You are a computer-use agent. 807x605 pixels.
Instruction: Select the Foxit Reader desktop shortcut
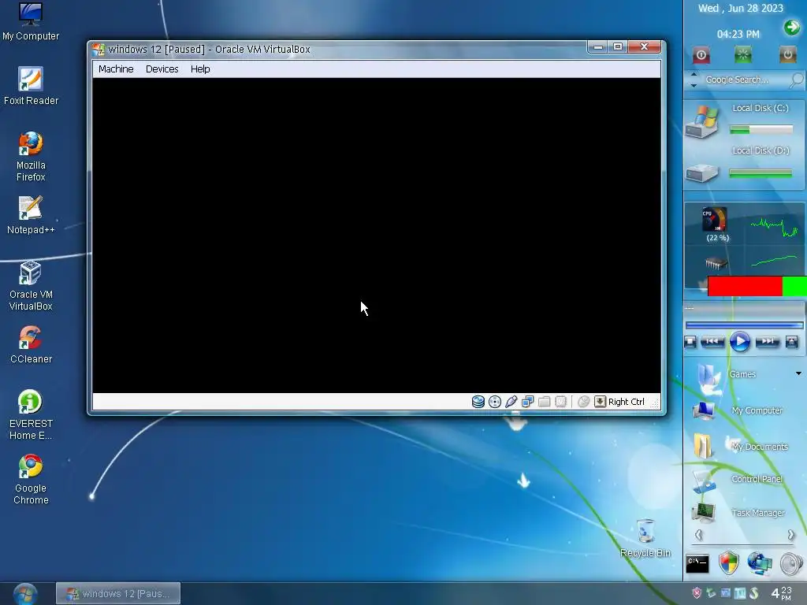(x=31, y=86)
